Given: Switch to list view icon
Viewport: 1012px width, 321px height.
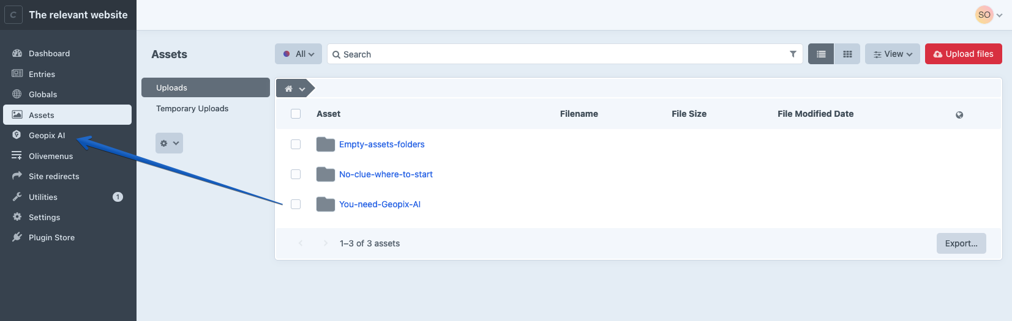Looking at the screenshot, I should [x=821, y=54].
